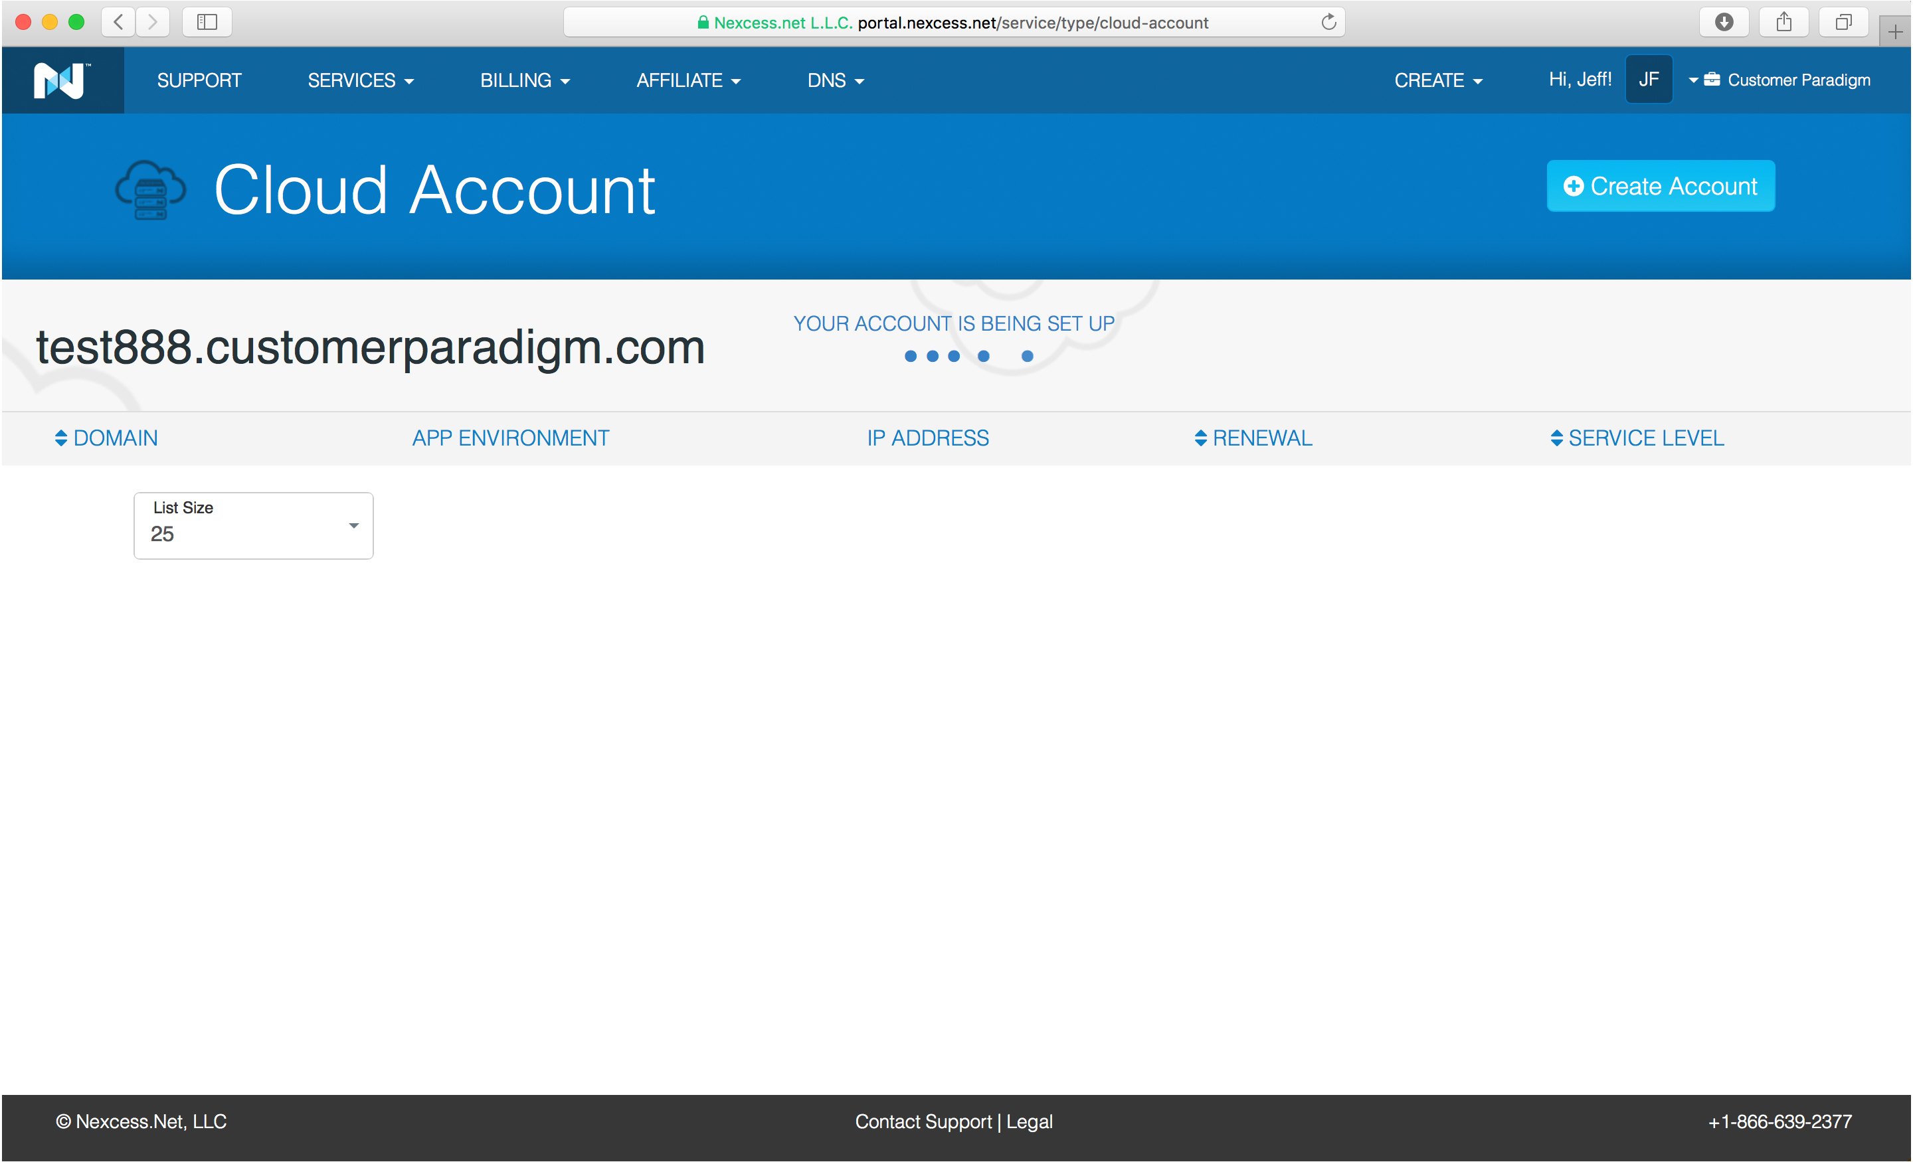Toggle the Safari sidebar button

pyautogui.click(x=207, y=22)
